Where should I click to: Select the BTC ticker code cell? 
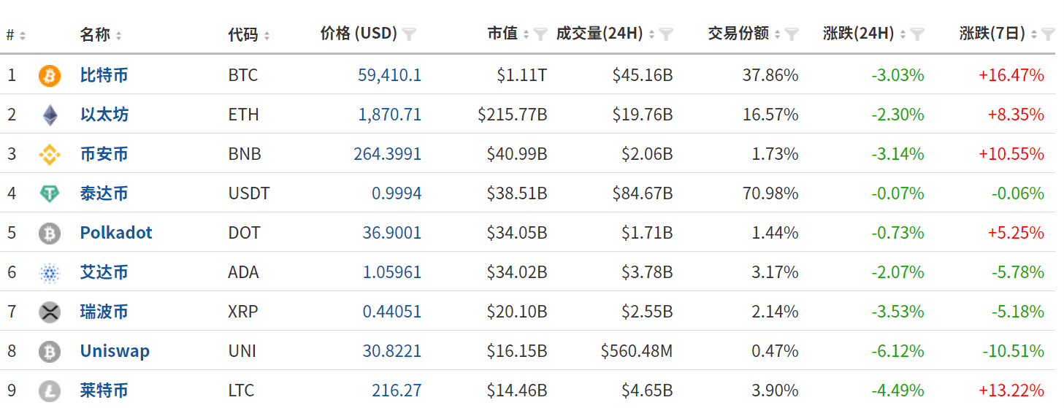click(243, 75)
